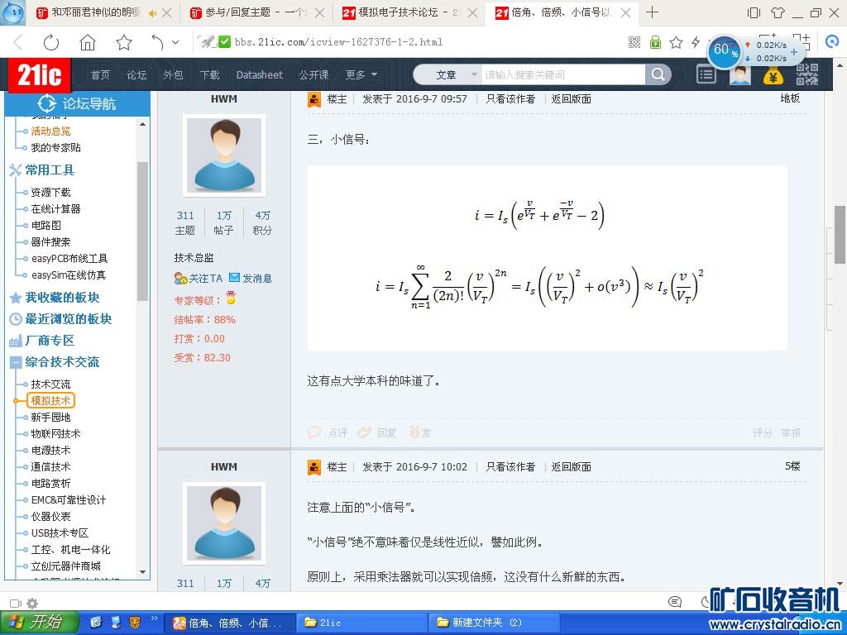Image resolution: width=847 pixels, height=635 pixels.
Task: Expand the 更多 navigation menu
Action: point(361,75)
